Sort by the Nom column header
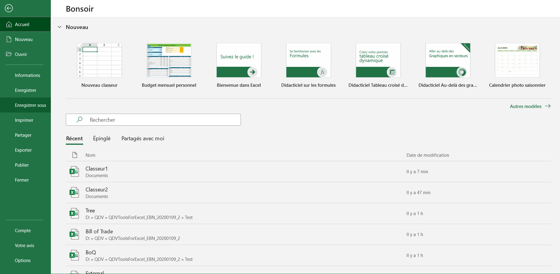 [x=90, y=155]
